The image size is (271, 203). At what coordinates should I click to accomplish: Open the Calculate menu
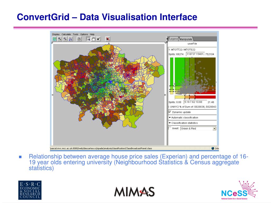[66, 34]
